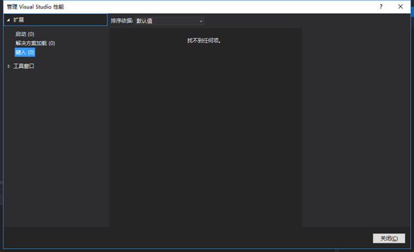Open the 排序依据 默认值 dropdown

[169, 21]
